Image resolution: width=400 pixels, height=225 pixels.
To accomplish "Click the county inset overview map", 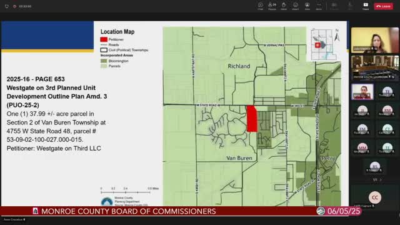I will pyautogui.click(x=323, y=44).
